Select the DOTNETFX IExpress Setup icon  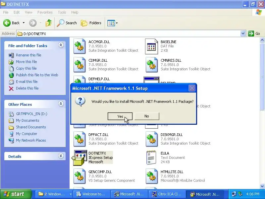[79, 158]
